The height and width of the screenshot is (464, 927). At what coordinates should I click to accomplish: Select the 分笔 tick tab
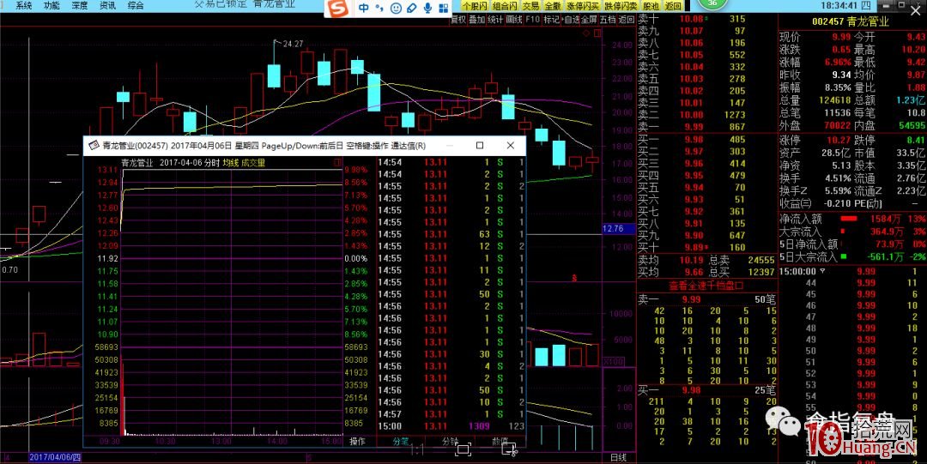coord(401,441)
